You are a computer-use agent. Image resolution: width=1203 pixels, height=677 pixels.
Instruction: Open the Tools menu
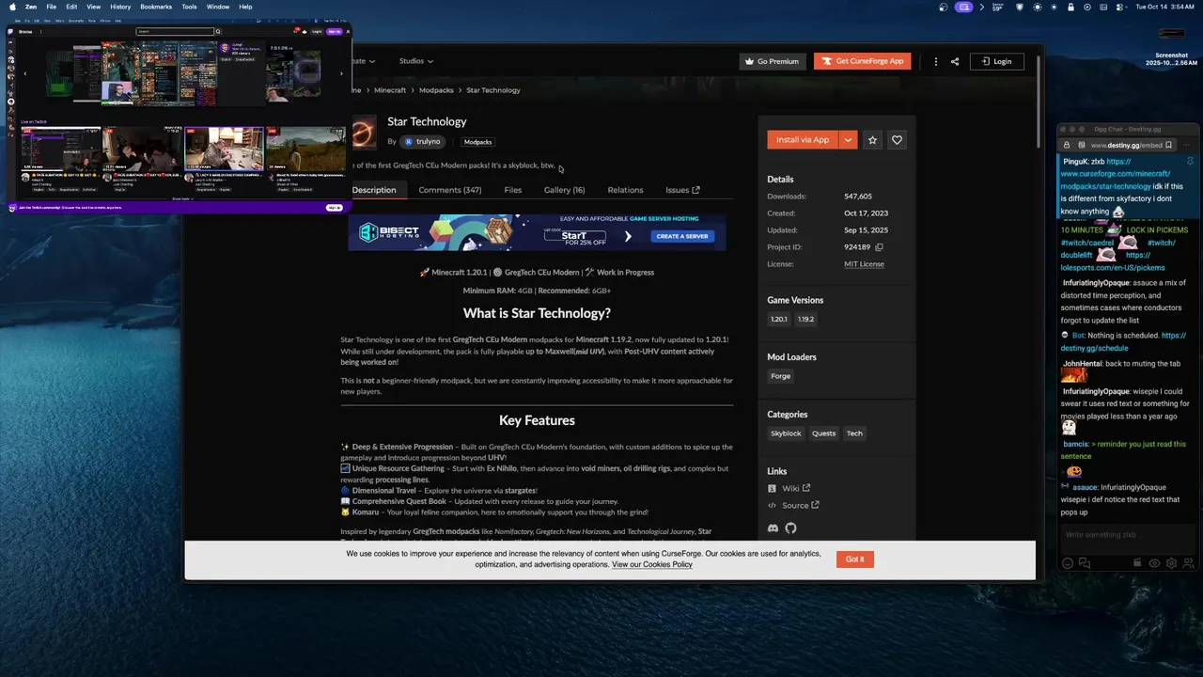click(189, 7)
